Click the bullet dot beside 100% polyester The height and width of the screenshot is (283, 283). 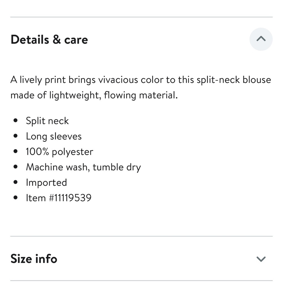(x=16, y=151)
